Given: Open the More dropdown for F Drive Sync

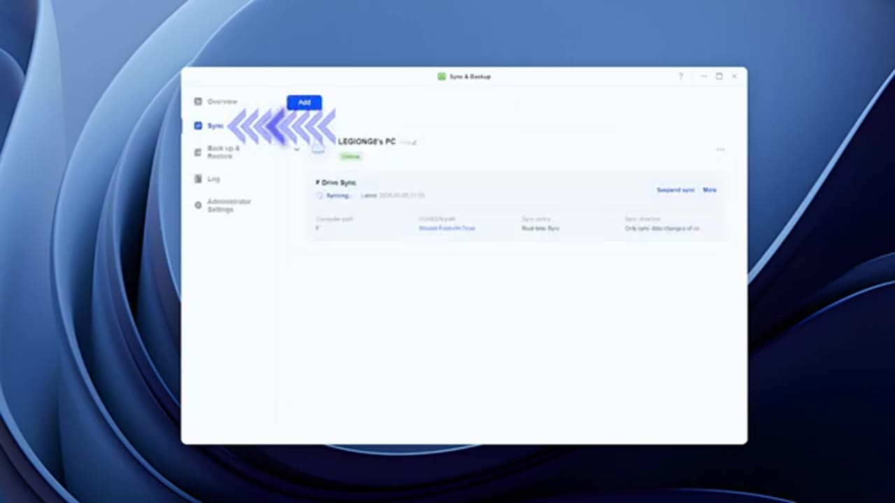Looking at the screenshot, I should click(x=709, y=189).
